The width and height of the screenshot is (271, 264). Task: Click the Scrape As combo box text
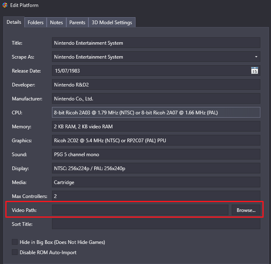coord(88,57)
